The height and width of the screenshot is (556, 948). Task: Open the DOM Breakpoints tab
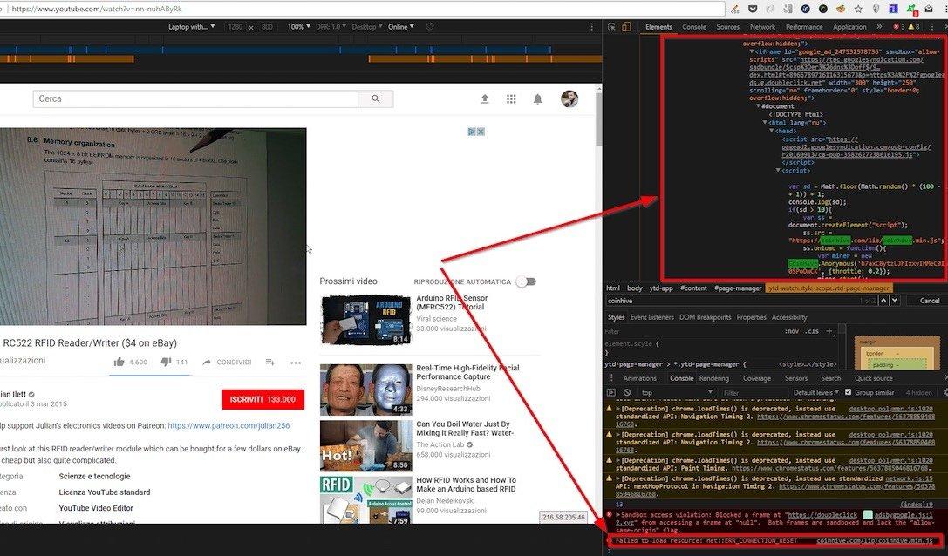point(705,317)
